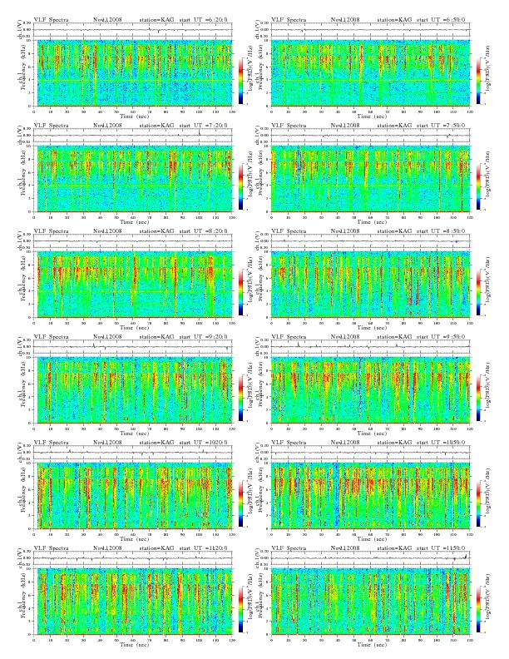The height and width of the screenshot is (659, 509).
Task: Click 'Time (sec)' label under the 6:50:0 spectrogram
Action: [372, 116]
